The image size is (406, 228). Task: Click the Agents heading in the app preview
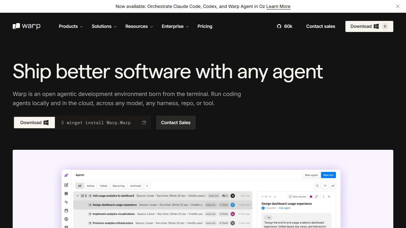(80, 175)
